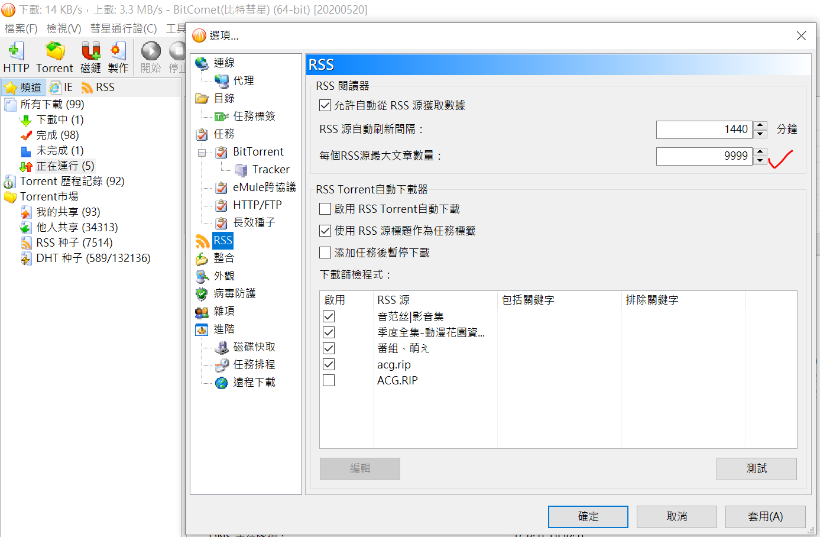Toggle 允許自動從 RSS 源獲取數據 checkbox
This screenshot has height=537, width=820.
(x=325, y=106)
